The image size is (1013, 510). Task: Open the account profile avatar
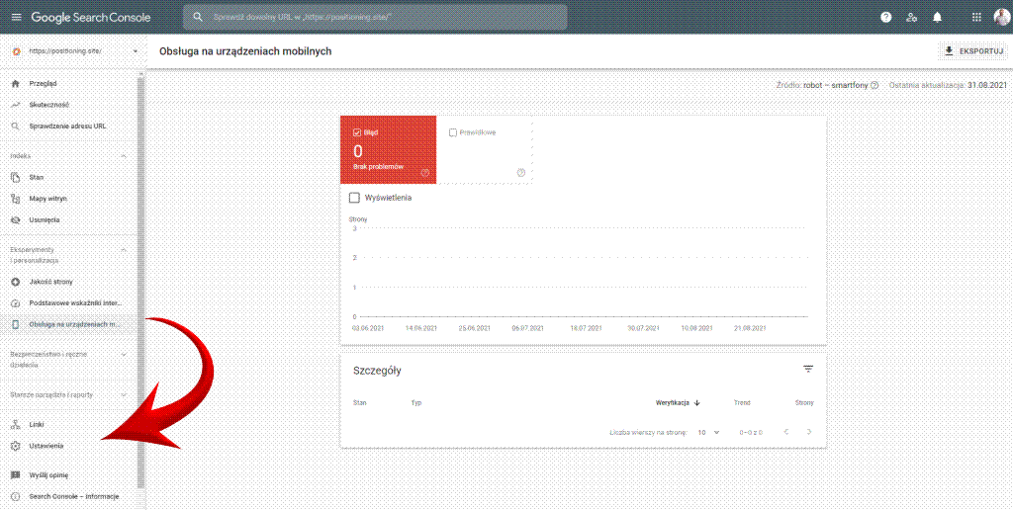tap(1002, 18)
